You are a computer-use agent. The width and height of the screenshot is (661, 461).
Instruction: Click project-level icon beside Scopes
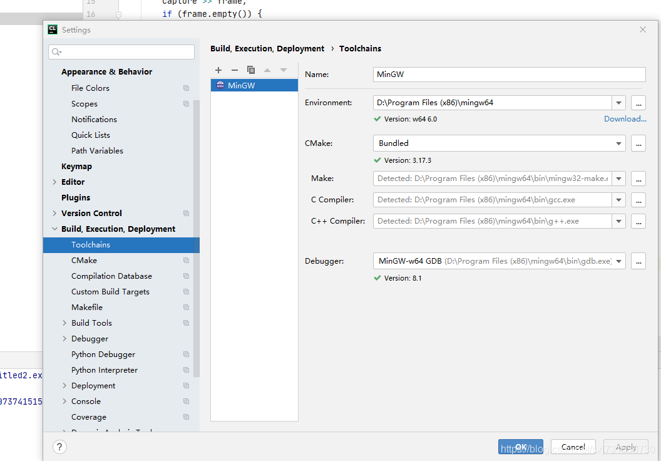tap(186, 104)
